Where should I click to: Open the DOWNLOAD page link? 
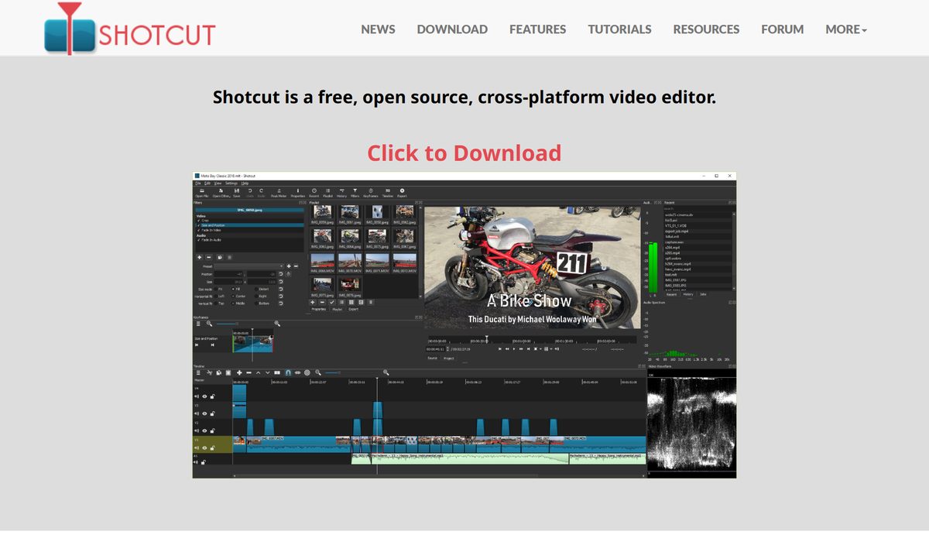click(x=452, y=29)
